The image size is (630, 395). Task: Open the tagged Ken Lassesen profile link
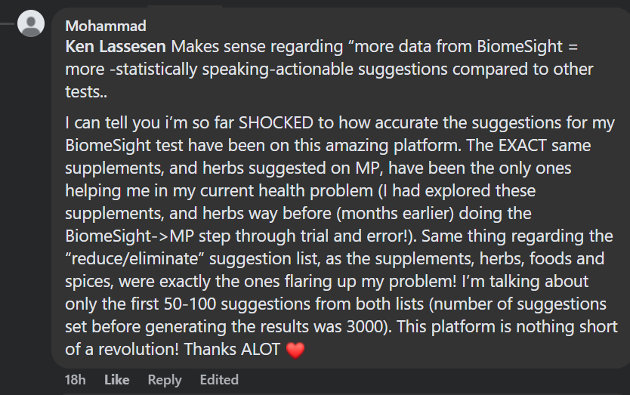[x=116, y=47]
